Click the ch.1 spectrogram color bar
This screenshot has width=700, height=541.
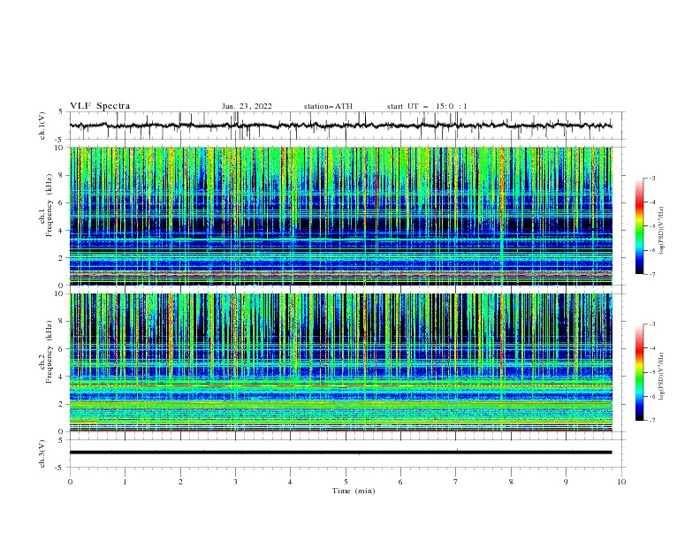pos(640,226)
